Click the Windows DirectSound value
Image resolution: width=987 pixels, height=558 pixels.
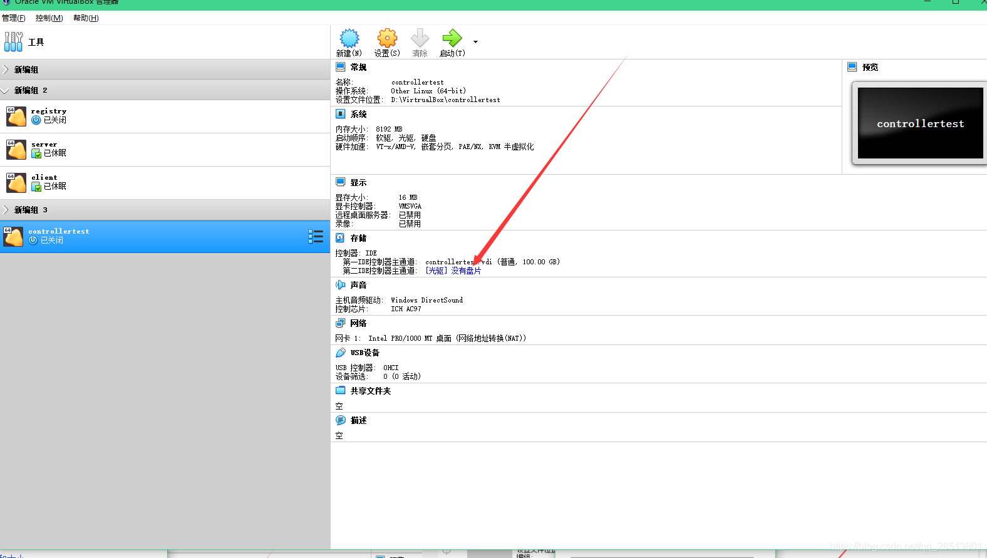[x=427, y=300]
